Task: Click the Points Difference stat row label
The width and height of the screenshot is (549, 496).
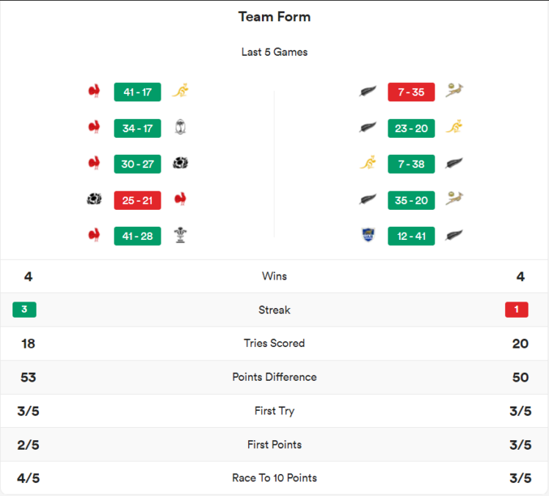Action: point(274,377)
